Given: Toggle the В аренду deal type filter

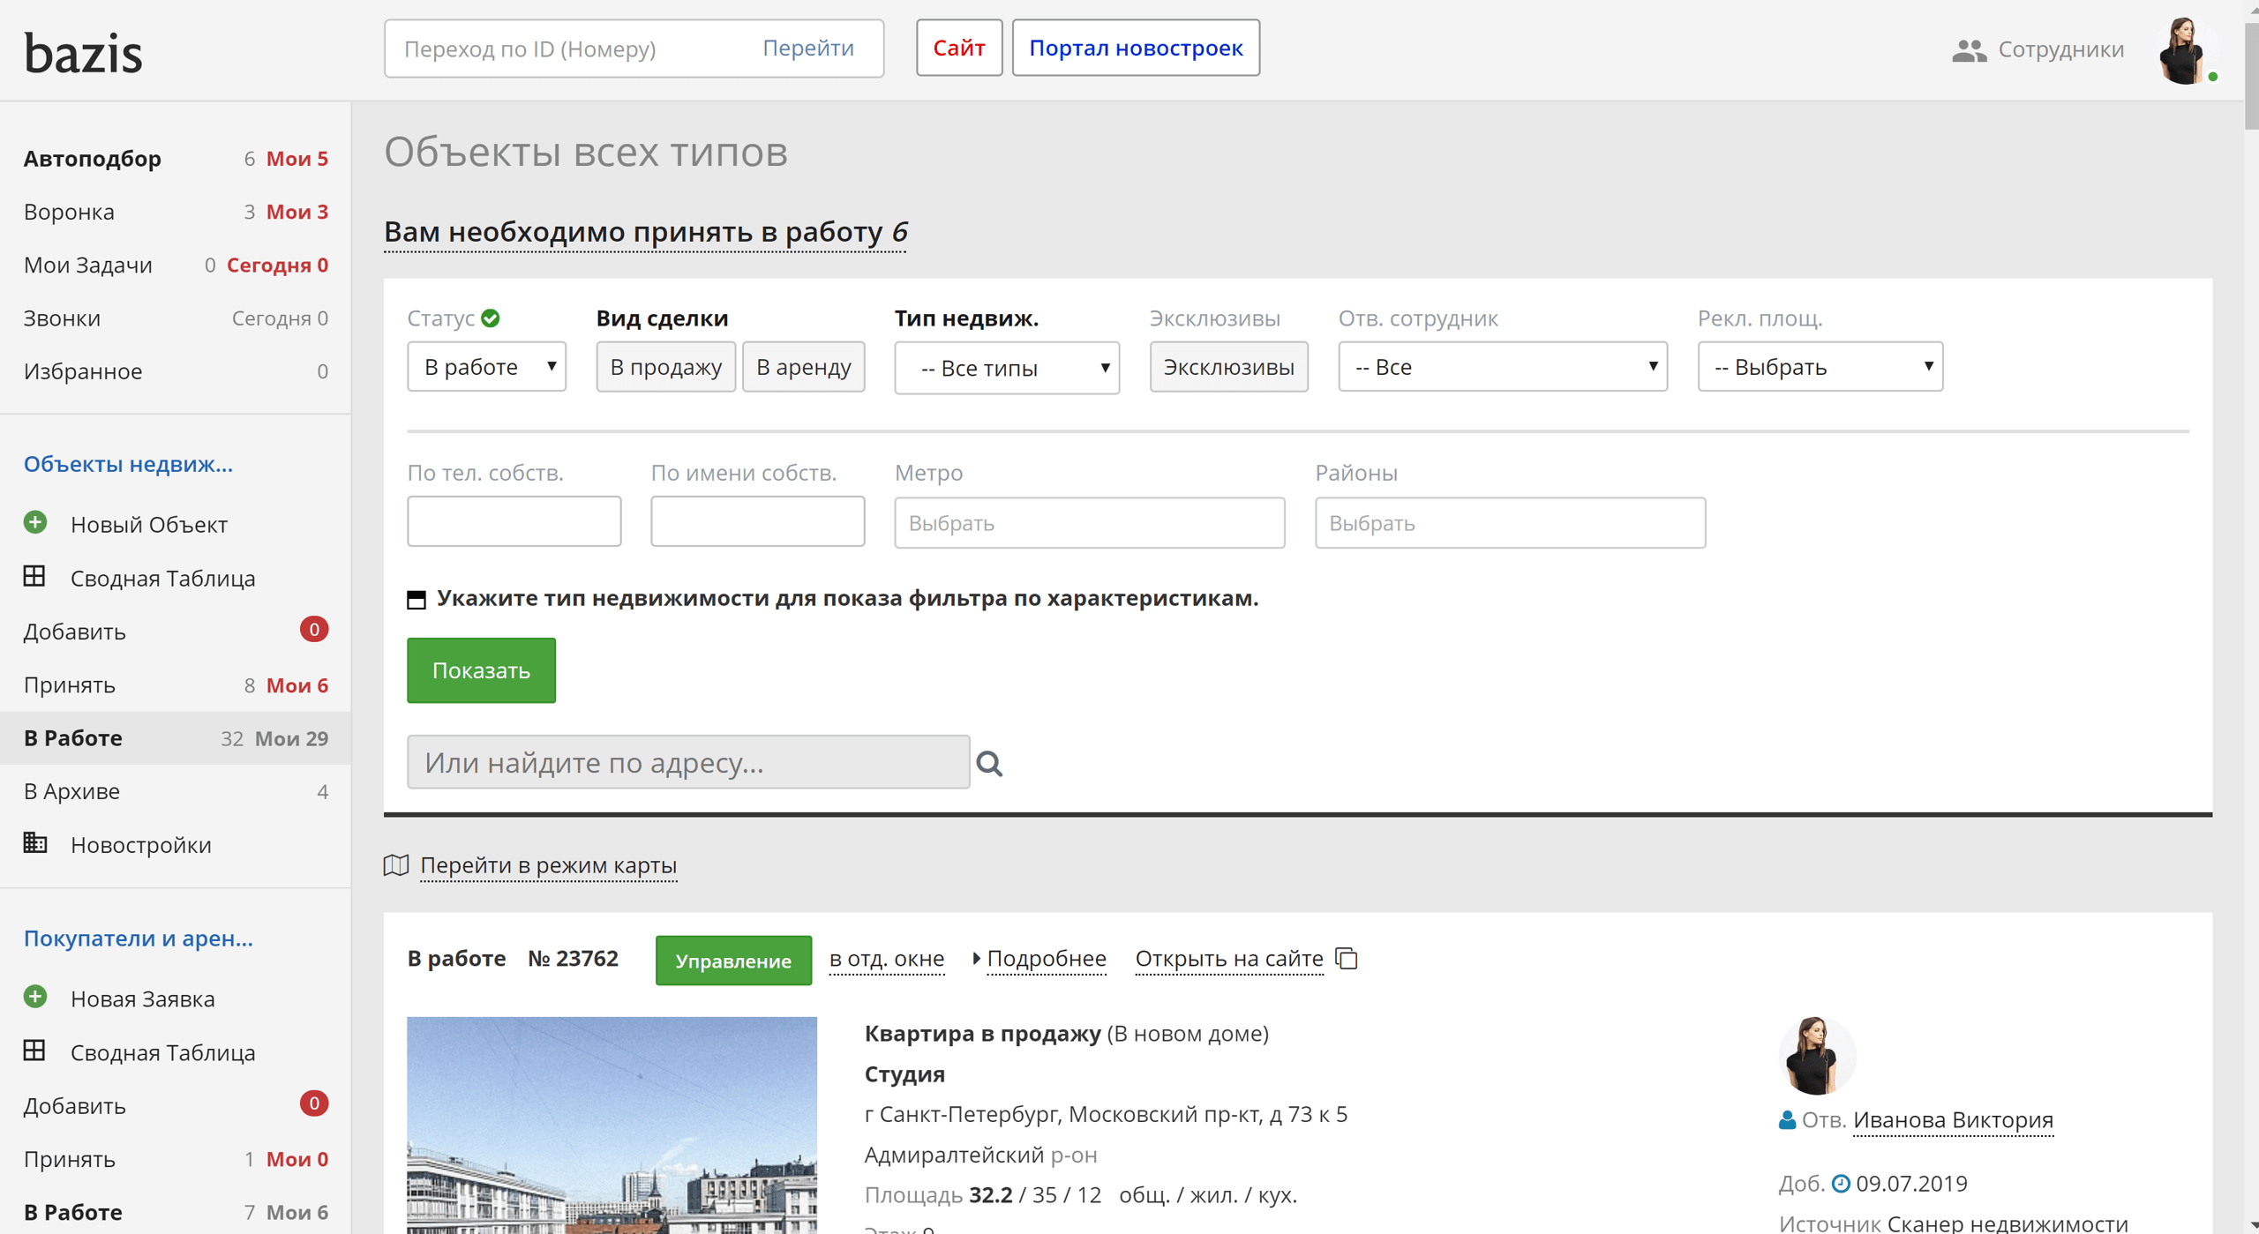Looking at the screenshot, I should click(803, 367).
